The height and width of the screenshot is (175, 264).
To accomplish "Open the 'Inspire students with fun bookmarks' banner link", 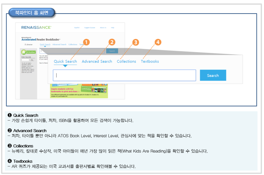I will tap(65, 90).
